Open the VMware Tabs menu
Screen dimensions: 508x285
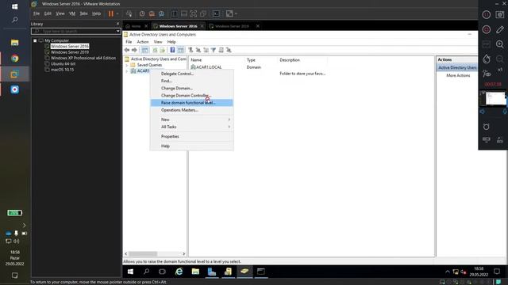[83, 13]
